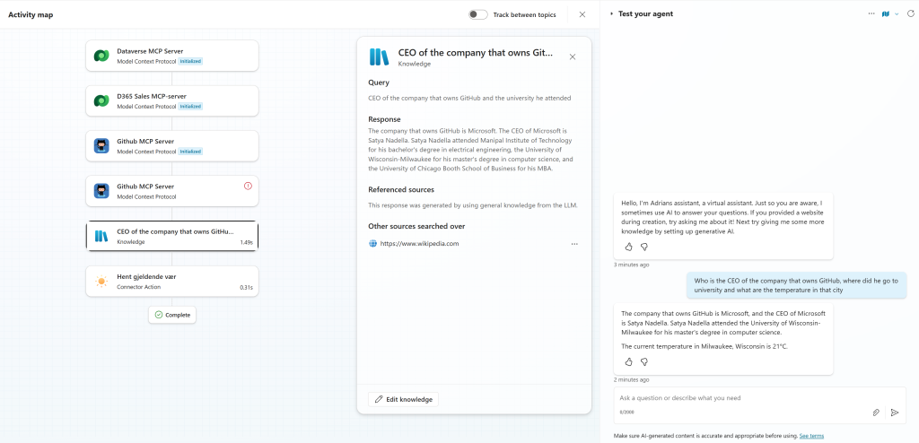The width and height of the screenshot is (919, 443).
Task: Thumbs up the Milwaukee temperature response
Action: [628, 361]
